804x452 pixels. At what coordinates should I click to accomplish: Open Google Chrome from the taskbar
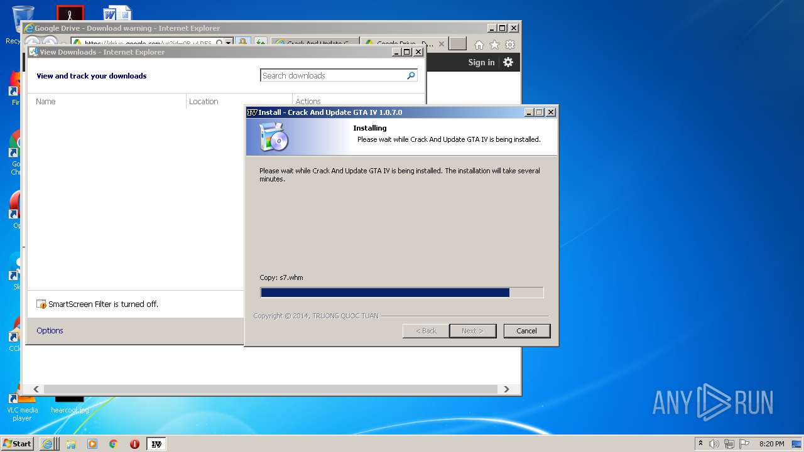(x=113, y=444)
